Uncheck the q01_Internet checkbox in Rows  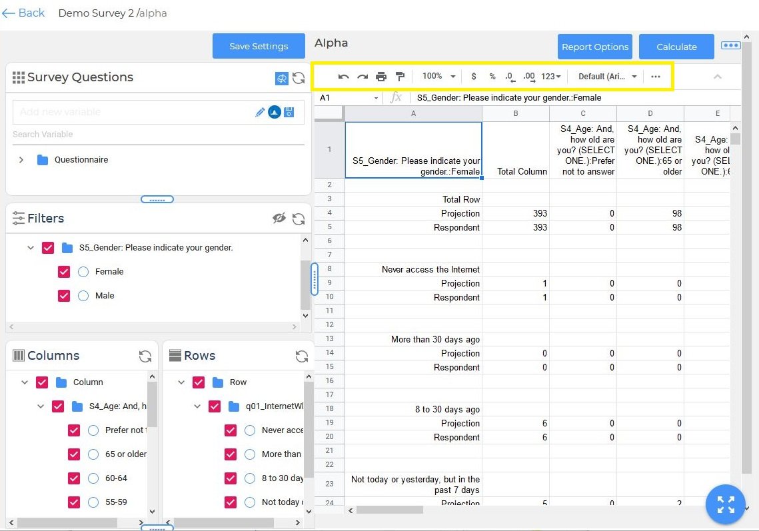pos(215,406)
